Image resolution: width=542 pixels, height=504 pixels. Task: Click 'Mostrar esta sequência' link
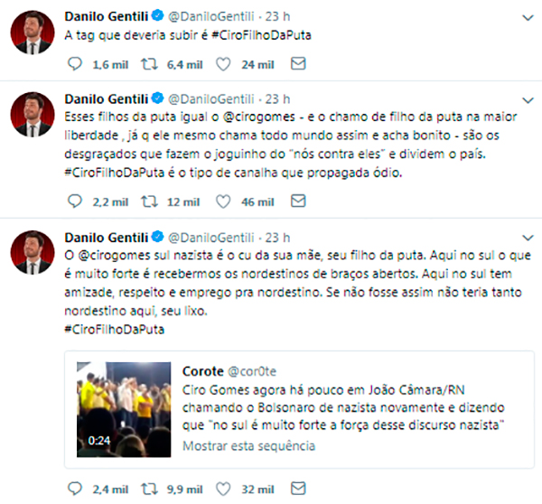point(248,446)
